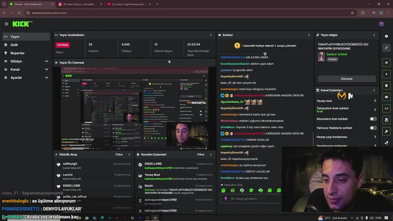Open the purple profile avatar at top right
393x221 pixels.
pos(382,24)
